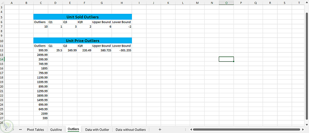Open Data with Outlier sheet
309x133 pixels.
[97, 130]
